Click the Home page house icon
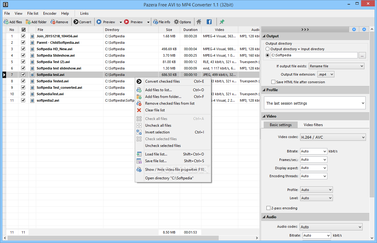 click(199, 22)
